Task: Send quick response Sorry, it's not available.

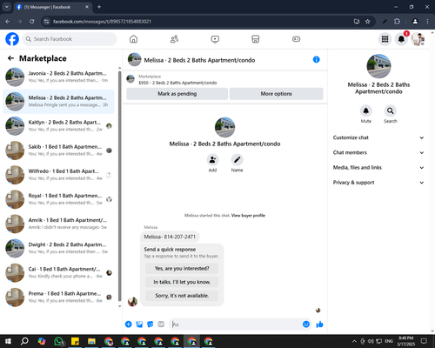Action: 182,296
